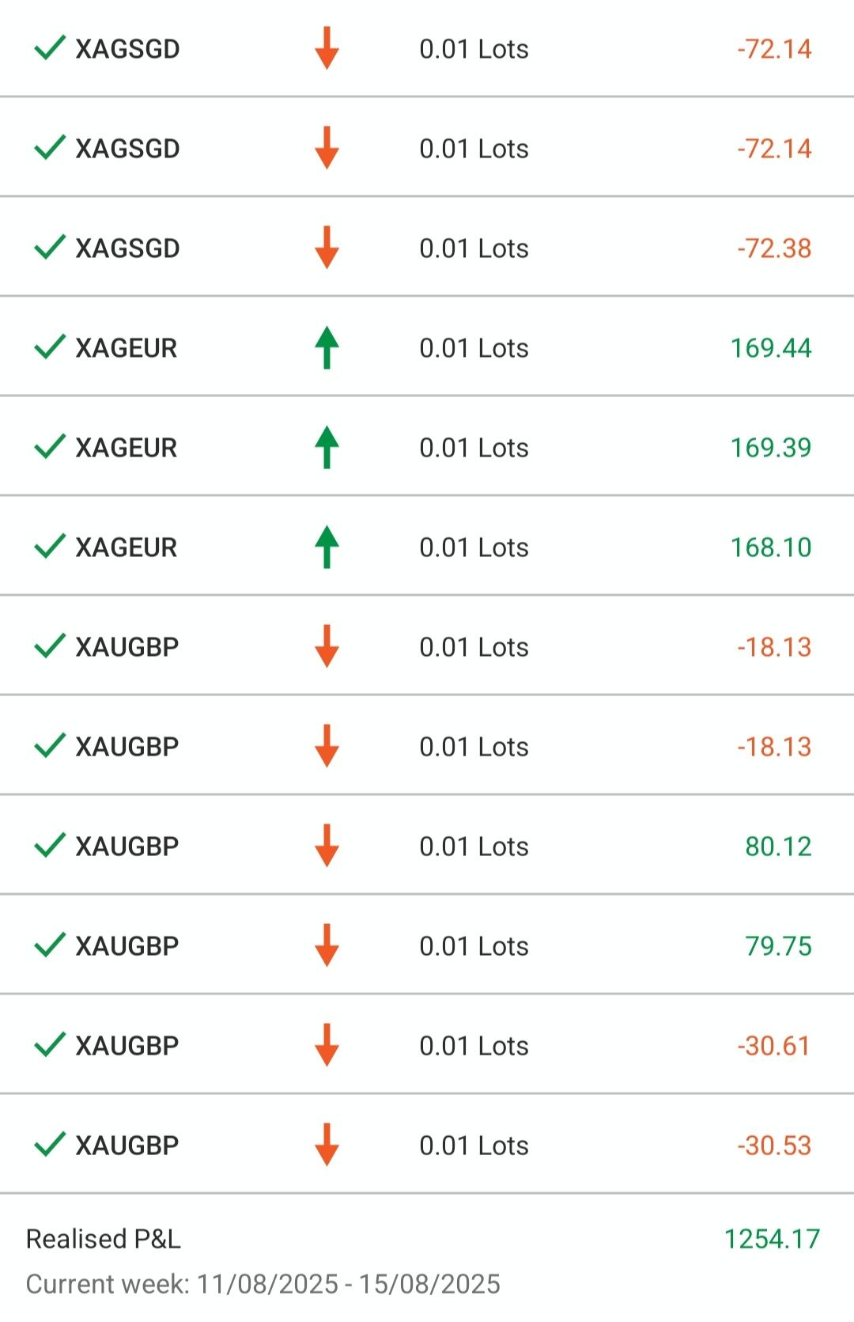
Task: Click the 1254.17 realised total value
Action: click(x=772, y=1239)
